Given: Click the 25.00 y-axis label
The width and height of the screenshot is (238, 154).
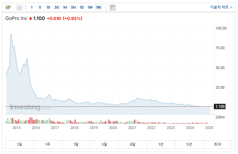Looking at the screenshot, I should pyautogui.click(x=220, y=88).
